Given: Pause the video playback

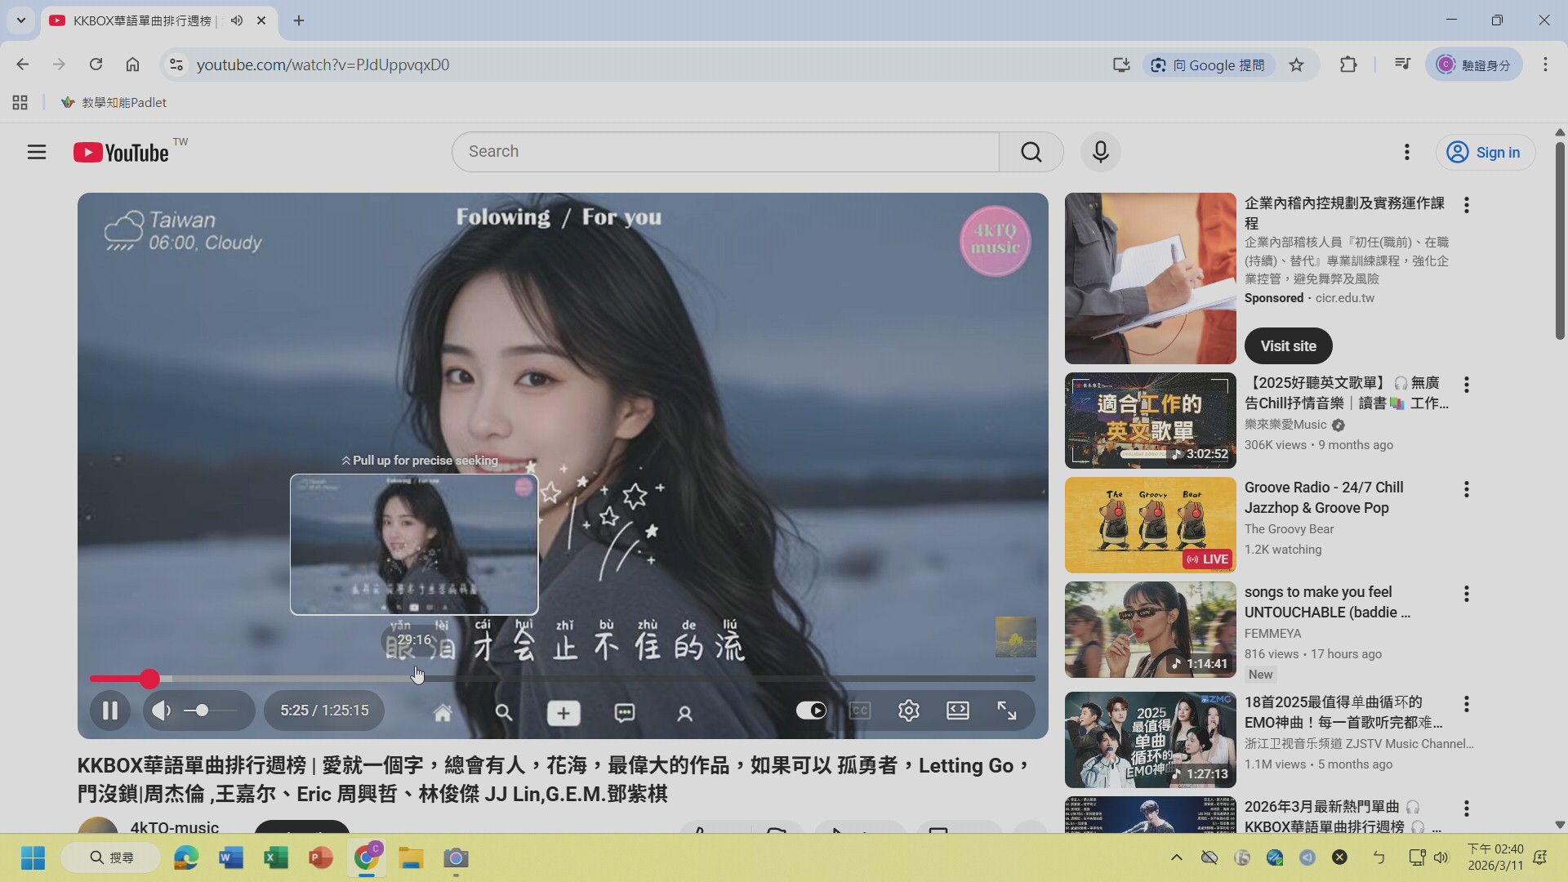Looking at the screenshot, I should (110, 710).
